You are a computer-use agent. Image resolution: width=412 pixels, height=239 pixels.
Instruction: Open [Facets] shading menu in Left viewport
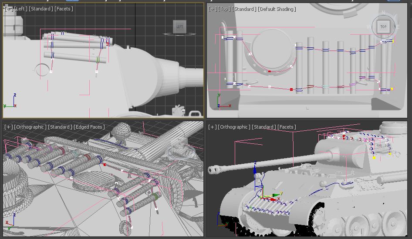[64, 9]
